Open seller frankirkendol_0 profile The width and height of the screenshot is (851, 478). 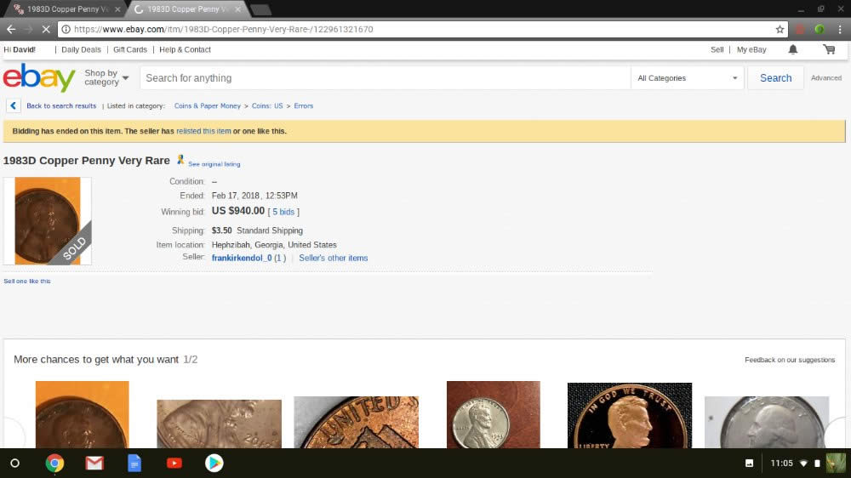(242, 258)
